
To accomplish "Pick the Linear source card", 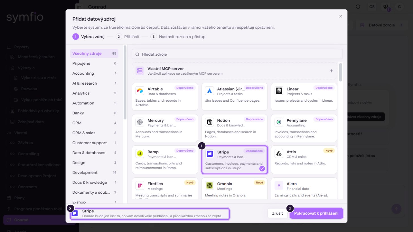I will click(304, 97).
